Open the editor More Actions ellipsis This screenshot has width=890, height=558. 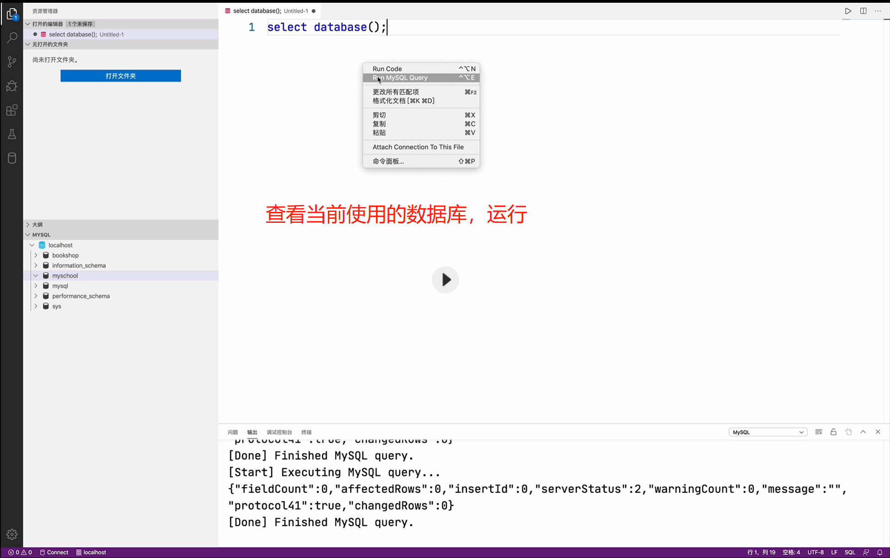point(878,11)
